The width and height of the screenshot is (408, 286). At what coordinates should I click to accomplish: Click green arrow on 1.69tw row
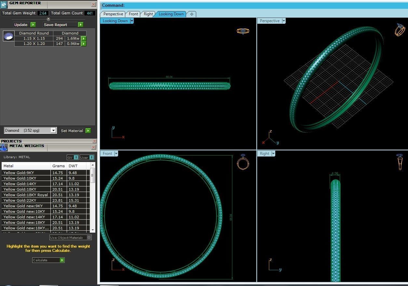pyautogui.click(x=83, y=38)
